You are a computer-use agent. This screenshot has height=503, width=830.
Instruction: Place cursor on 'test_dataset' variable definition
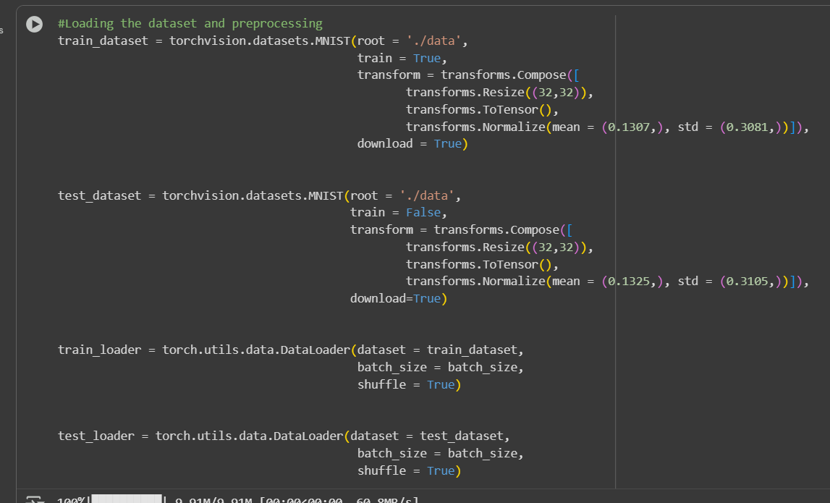tap(100, 196)
